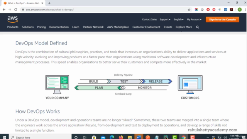The width and height of the screenshot is (247, 139).
Task: Open the Pricing menu item
Action: [x=41, y=27]
